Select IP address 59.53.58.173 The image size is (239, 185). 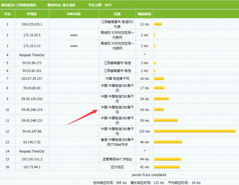[32, 63]
